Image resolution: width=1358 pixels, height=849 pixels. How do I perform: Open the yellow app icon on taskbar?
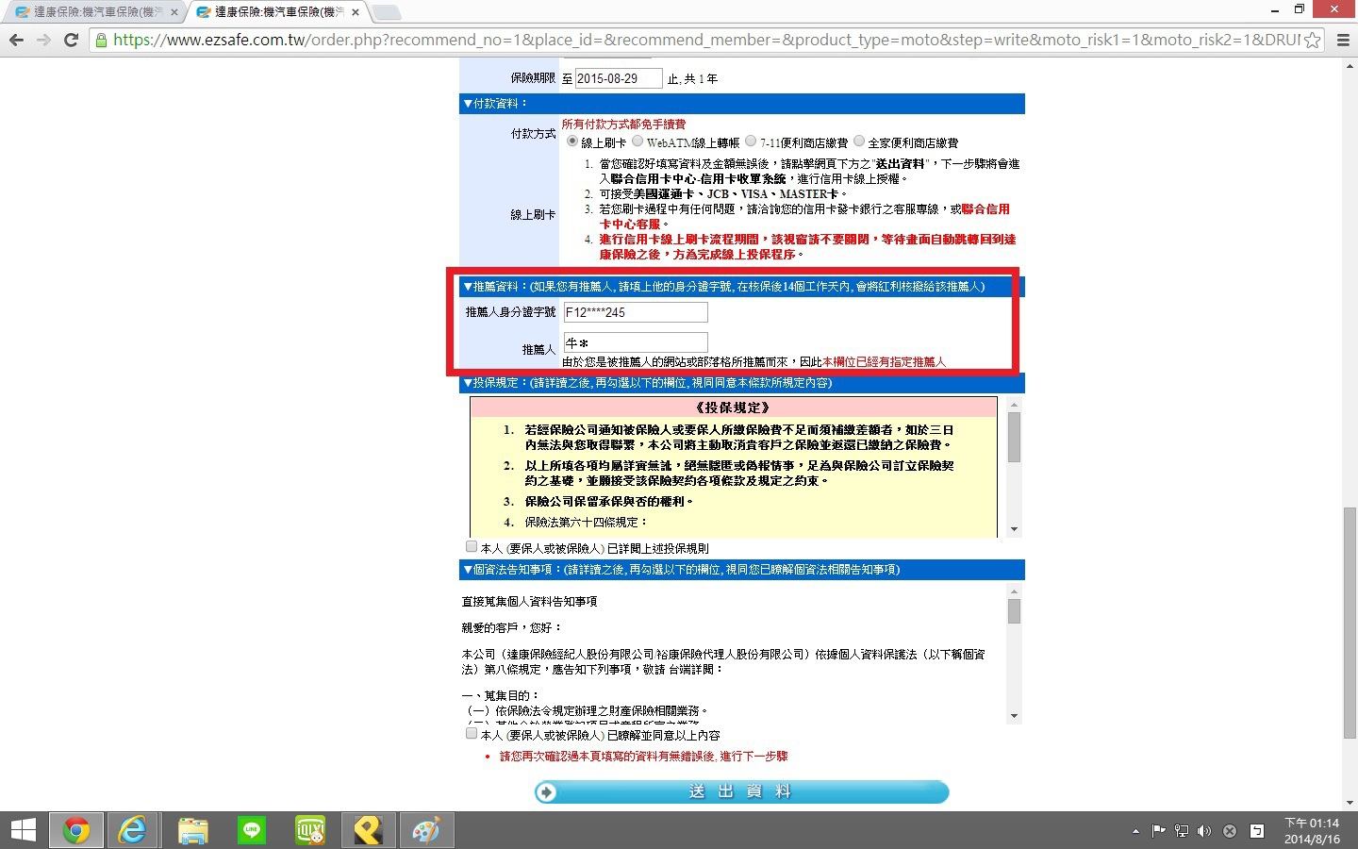coord(369,830)
